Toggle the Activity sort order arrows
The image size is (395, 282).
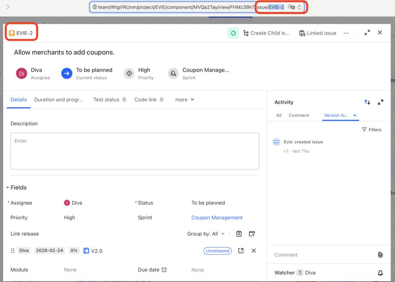[367, 102]
